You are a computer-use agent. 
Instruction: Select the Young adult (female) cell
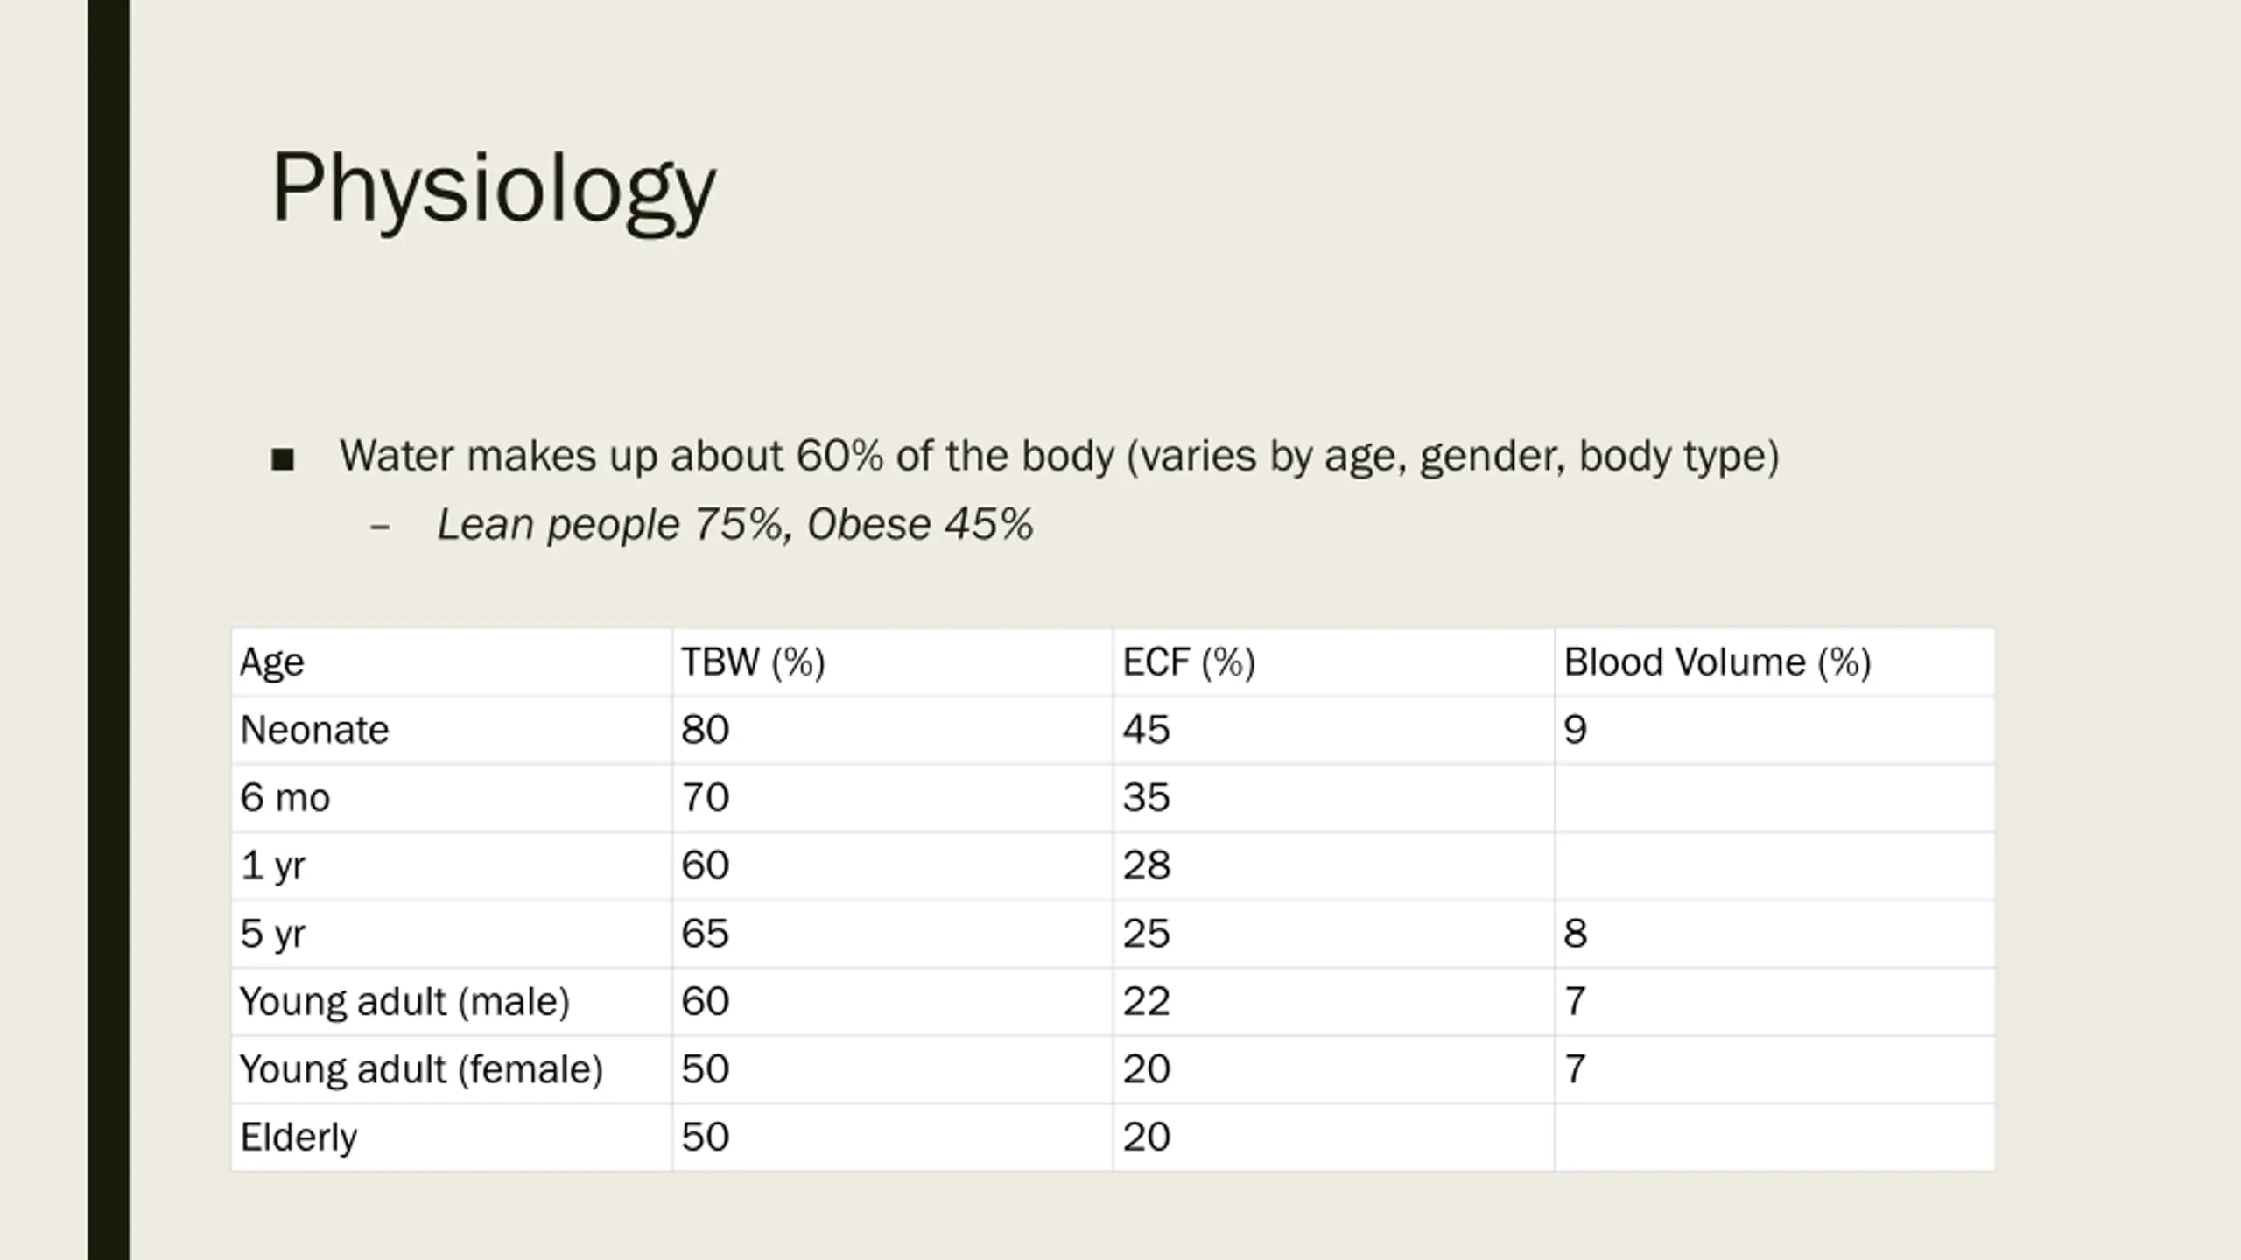[452, 1069]
